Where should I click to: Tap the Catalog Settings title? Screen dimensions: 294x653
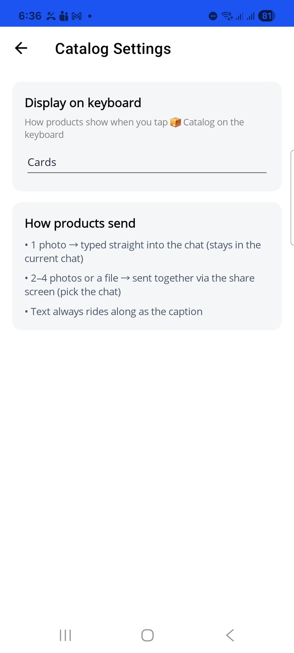click(113, 49)
